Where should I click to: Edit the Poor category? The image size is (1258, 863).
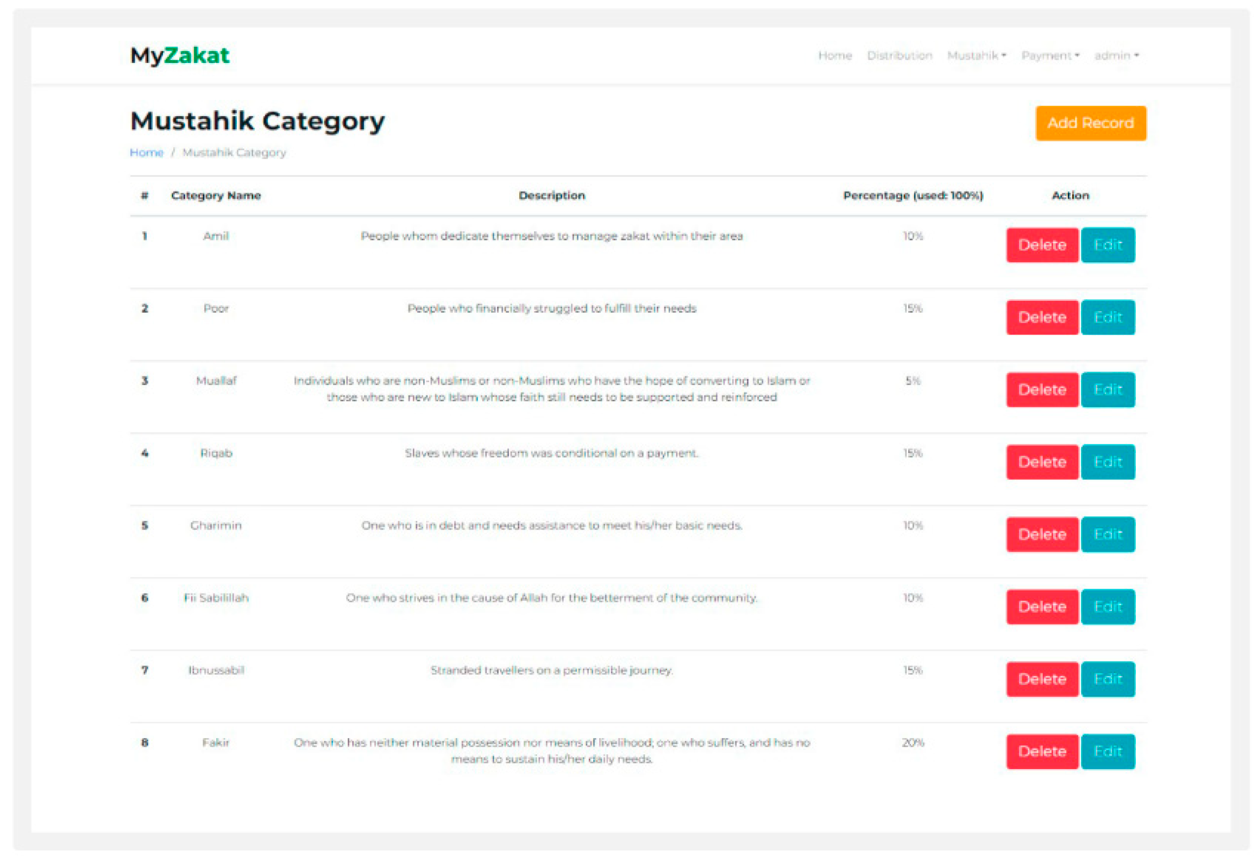coord(1108,317)
